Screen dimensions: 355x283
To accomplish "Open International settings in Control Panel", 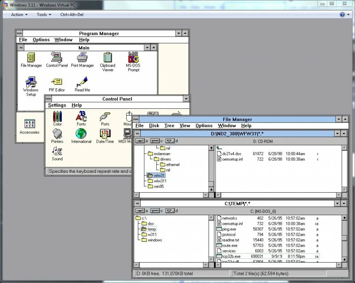I will coord(81,136).
